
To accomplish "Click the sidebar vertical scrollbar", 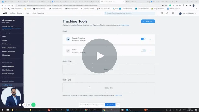I will click(23, 74).
